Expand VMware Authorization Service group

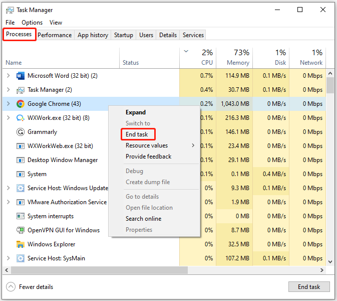[x=9, y=202]
